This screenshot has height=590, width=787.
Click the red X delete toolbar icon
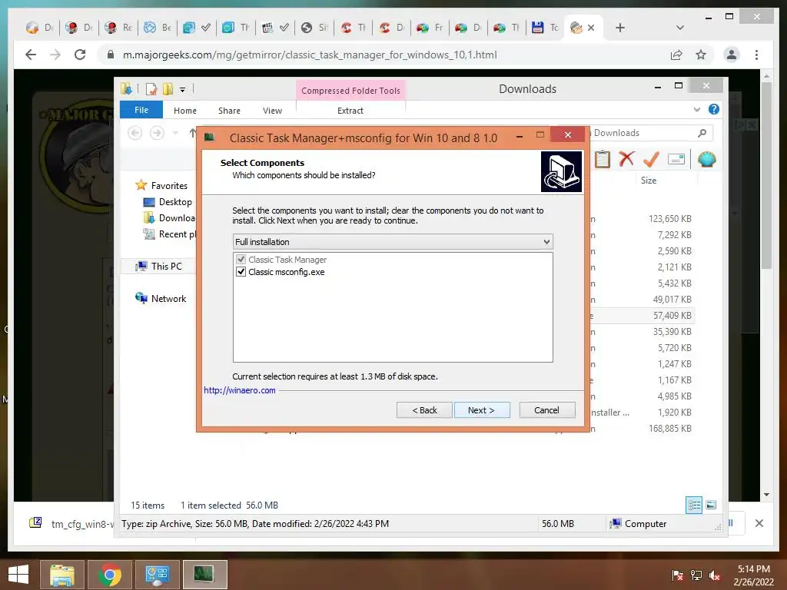tap(626, 159)
